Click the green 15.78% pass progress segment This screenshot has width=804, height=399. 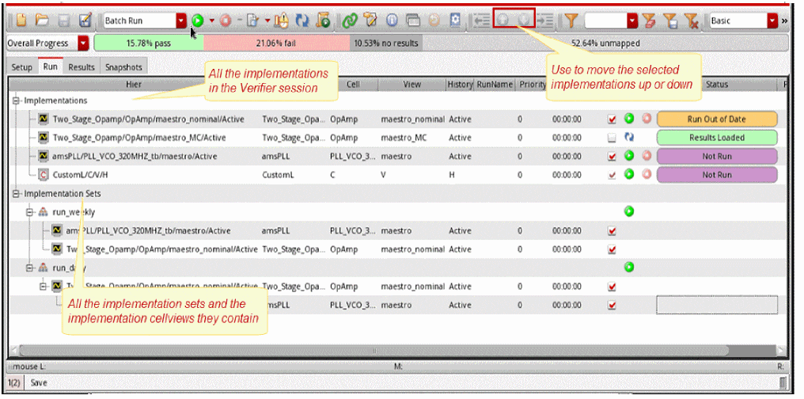[x=148, y=44]
